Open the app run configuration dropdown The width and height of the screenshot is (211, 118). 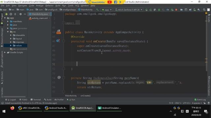(x=107, y=10)
